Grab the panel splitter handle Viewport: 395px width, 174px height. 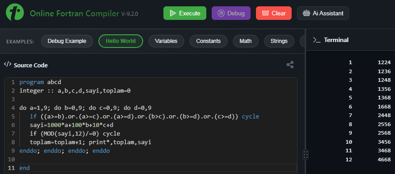point(306,154)
